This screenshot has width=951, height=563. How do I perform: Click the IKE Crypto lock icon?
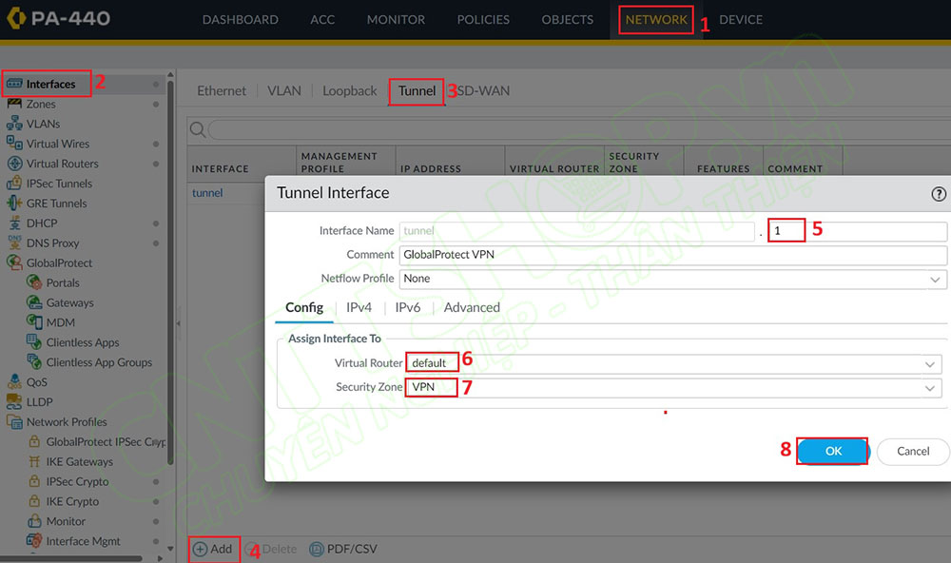[x=34, y=501]
